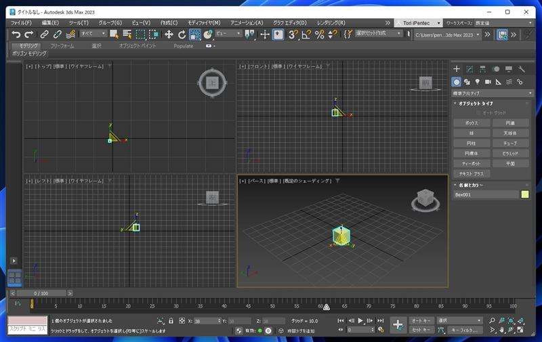Select the Lights category bulb icon
Viewport: 542px width, 342px height.
click(478, 82)
